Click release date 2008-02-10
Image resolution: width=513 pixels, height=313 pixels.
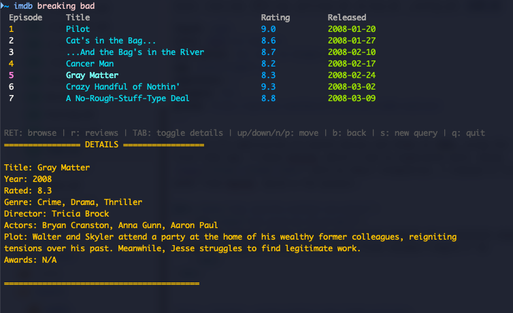(x=352, y=52)
